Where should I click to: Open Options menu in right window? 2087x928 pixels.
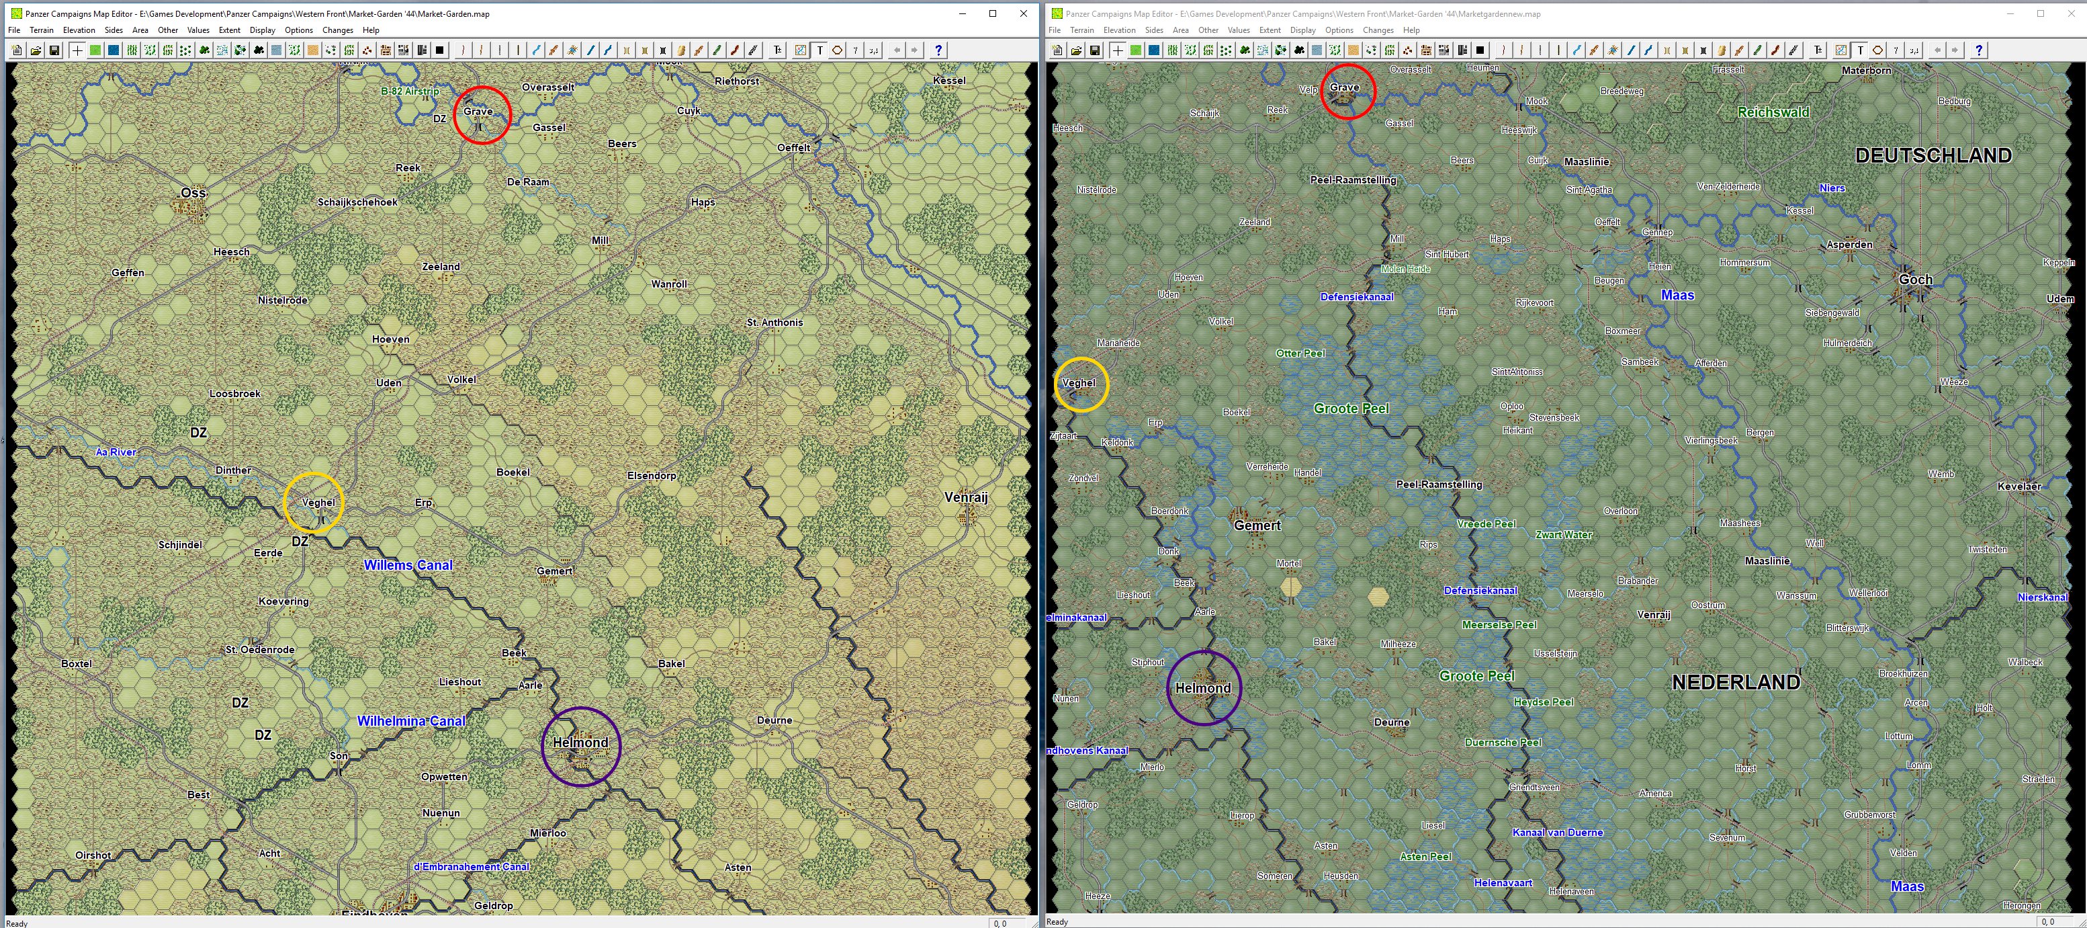click(x=1339, y=30)
